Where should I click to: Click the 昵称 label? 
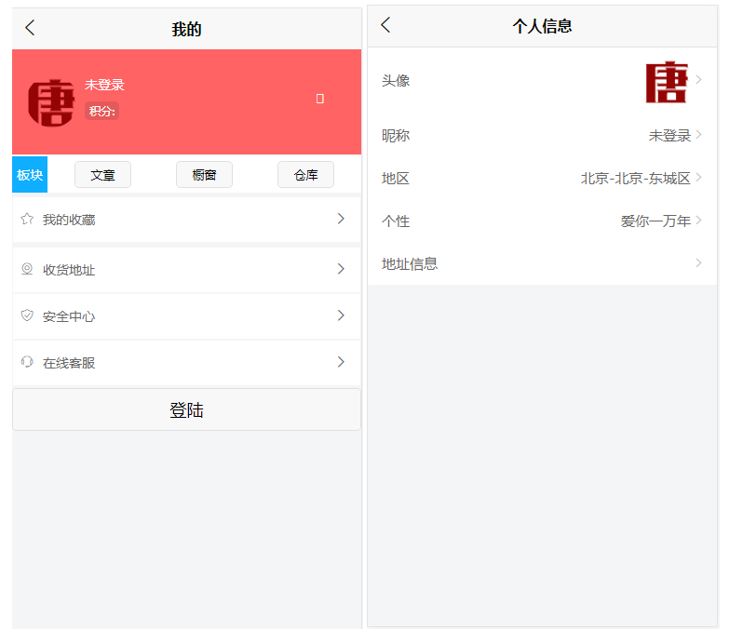396,136
